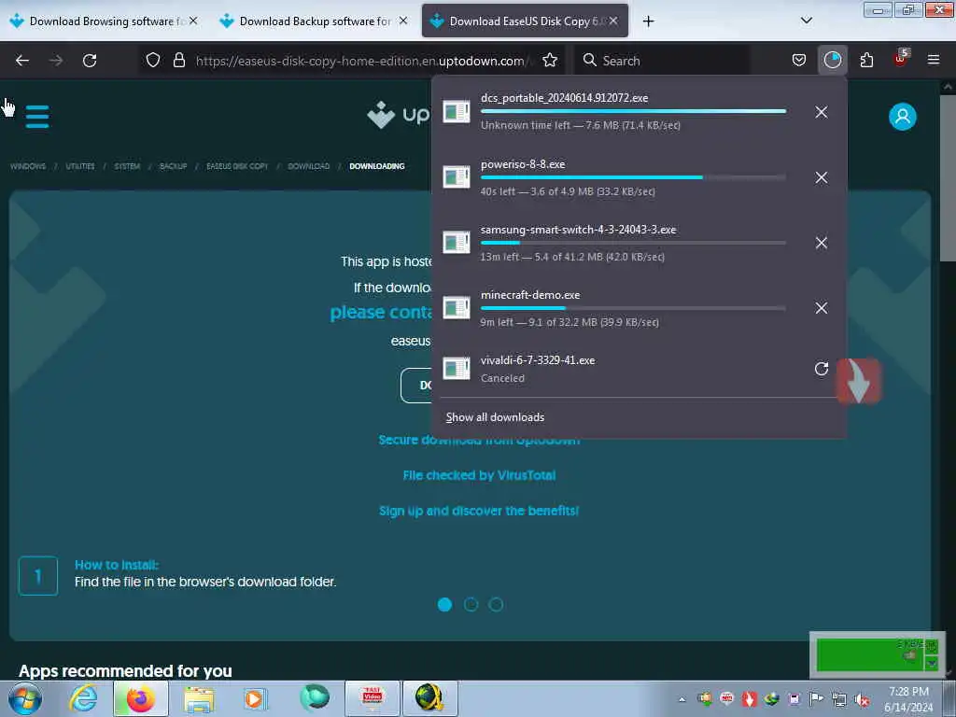
Task: Save page to Pocket icon
Action: pyautogui.click(x=799, y=61)
